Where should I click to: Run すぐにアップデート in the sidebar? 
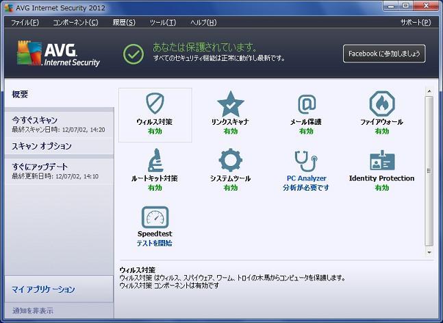point(60,171)
